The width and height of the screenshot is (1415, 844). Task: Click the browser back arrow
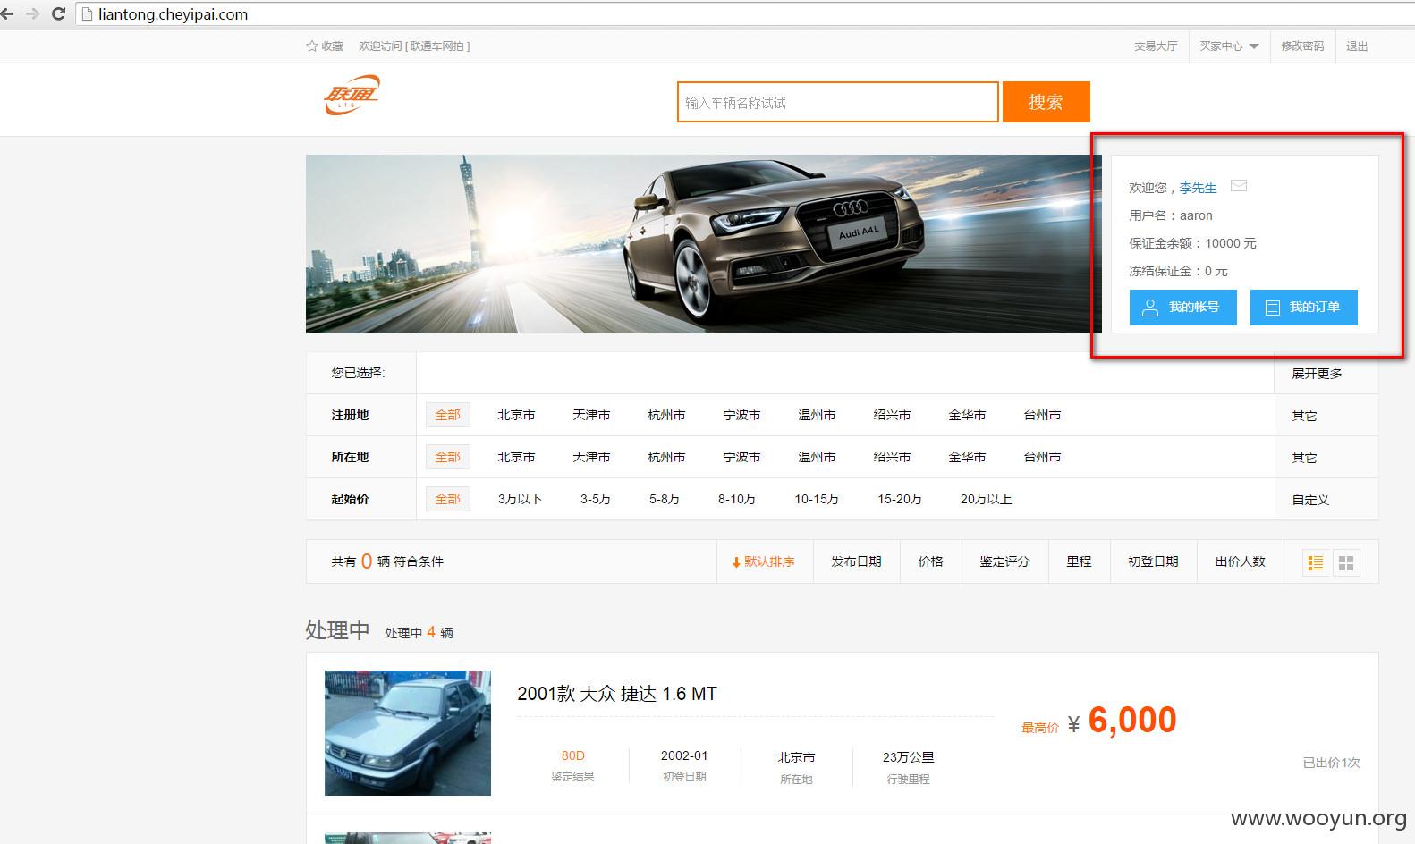tap(7, 14)
